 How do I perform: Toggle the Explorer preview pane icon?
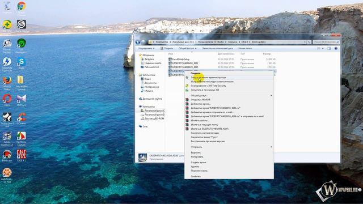(x=329, y=48)
